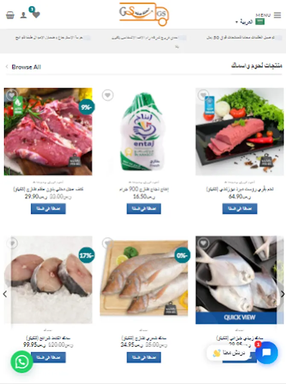
Task: Open the shopping basket icon
Action: [10, 15]
